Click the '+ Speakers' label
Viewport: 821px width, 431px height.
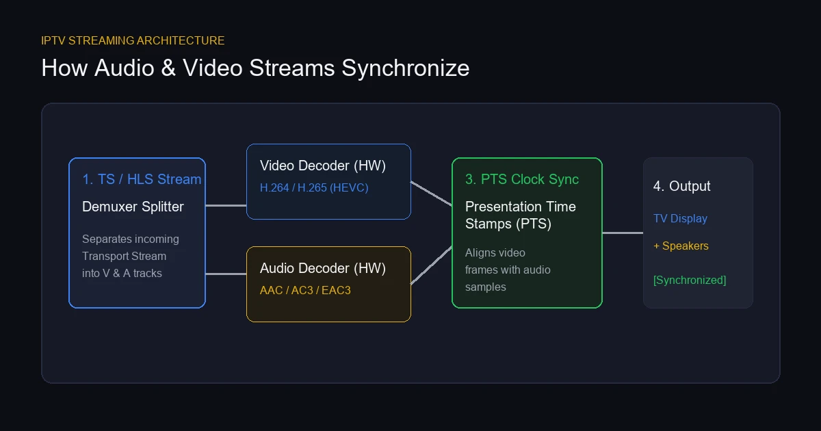click(681, 246)
